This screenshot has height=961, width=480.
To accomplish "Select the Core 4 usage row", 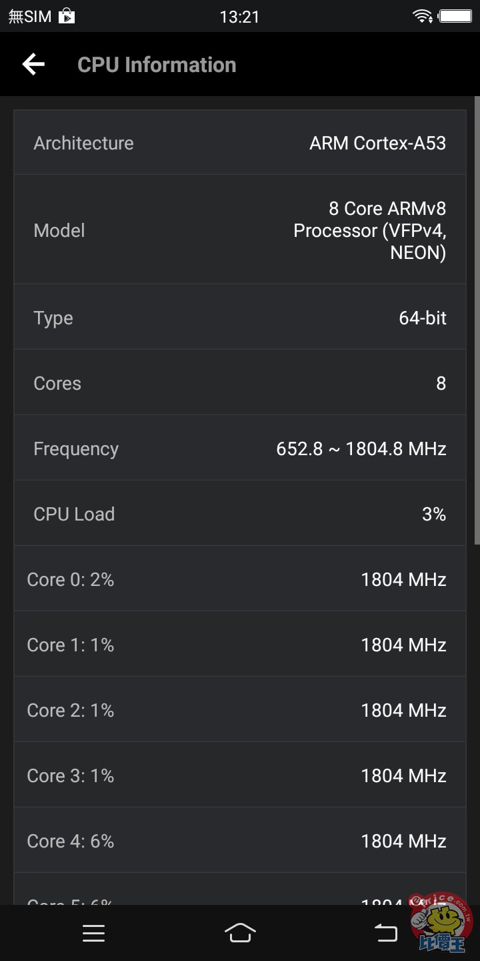I will point(240,841).
